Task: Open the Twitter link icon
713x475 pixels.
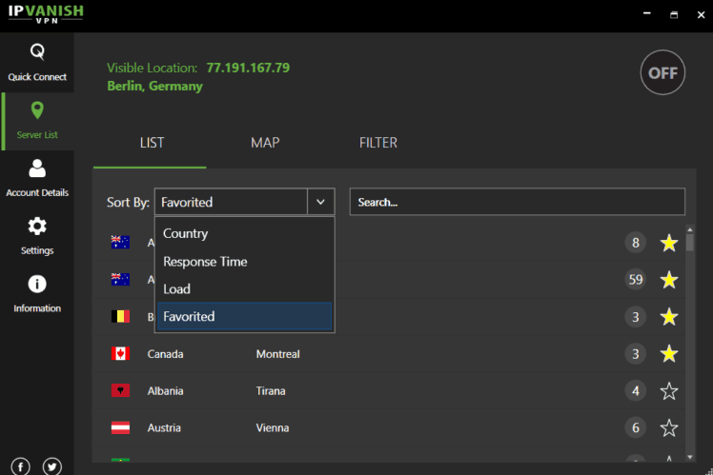Action: (52, 465)
